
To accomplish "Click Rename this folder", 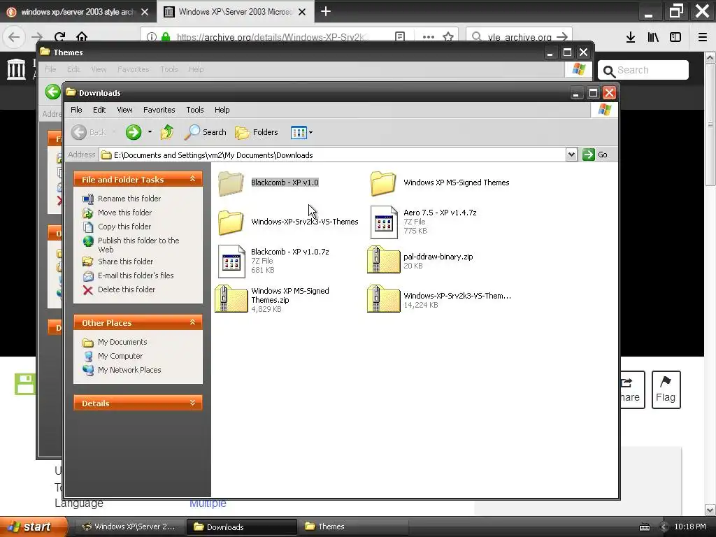I will [x=129, y=199].
